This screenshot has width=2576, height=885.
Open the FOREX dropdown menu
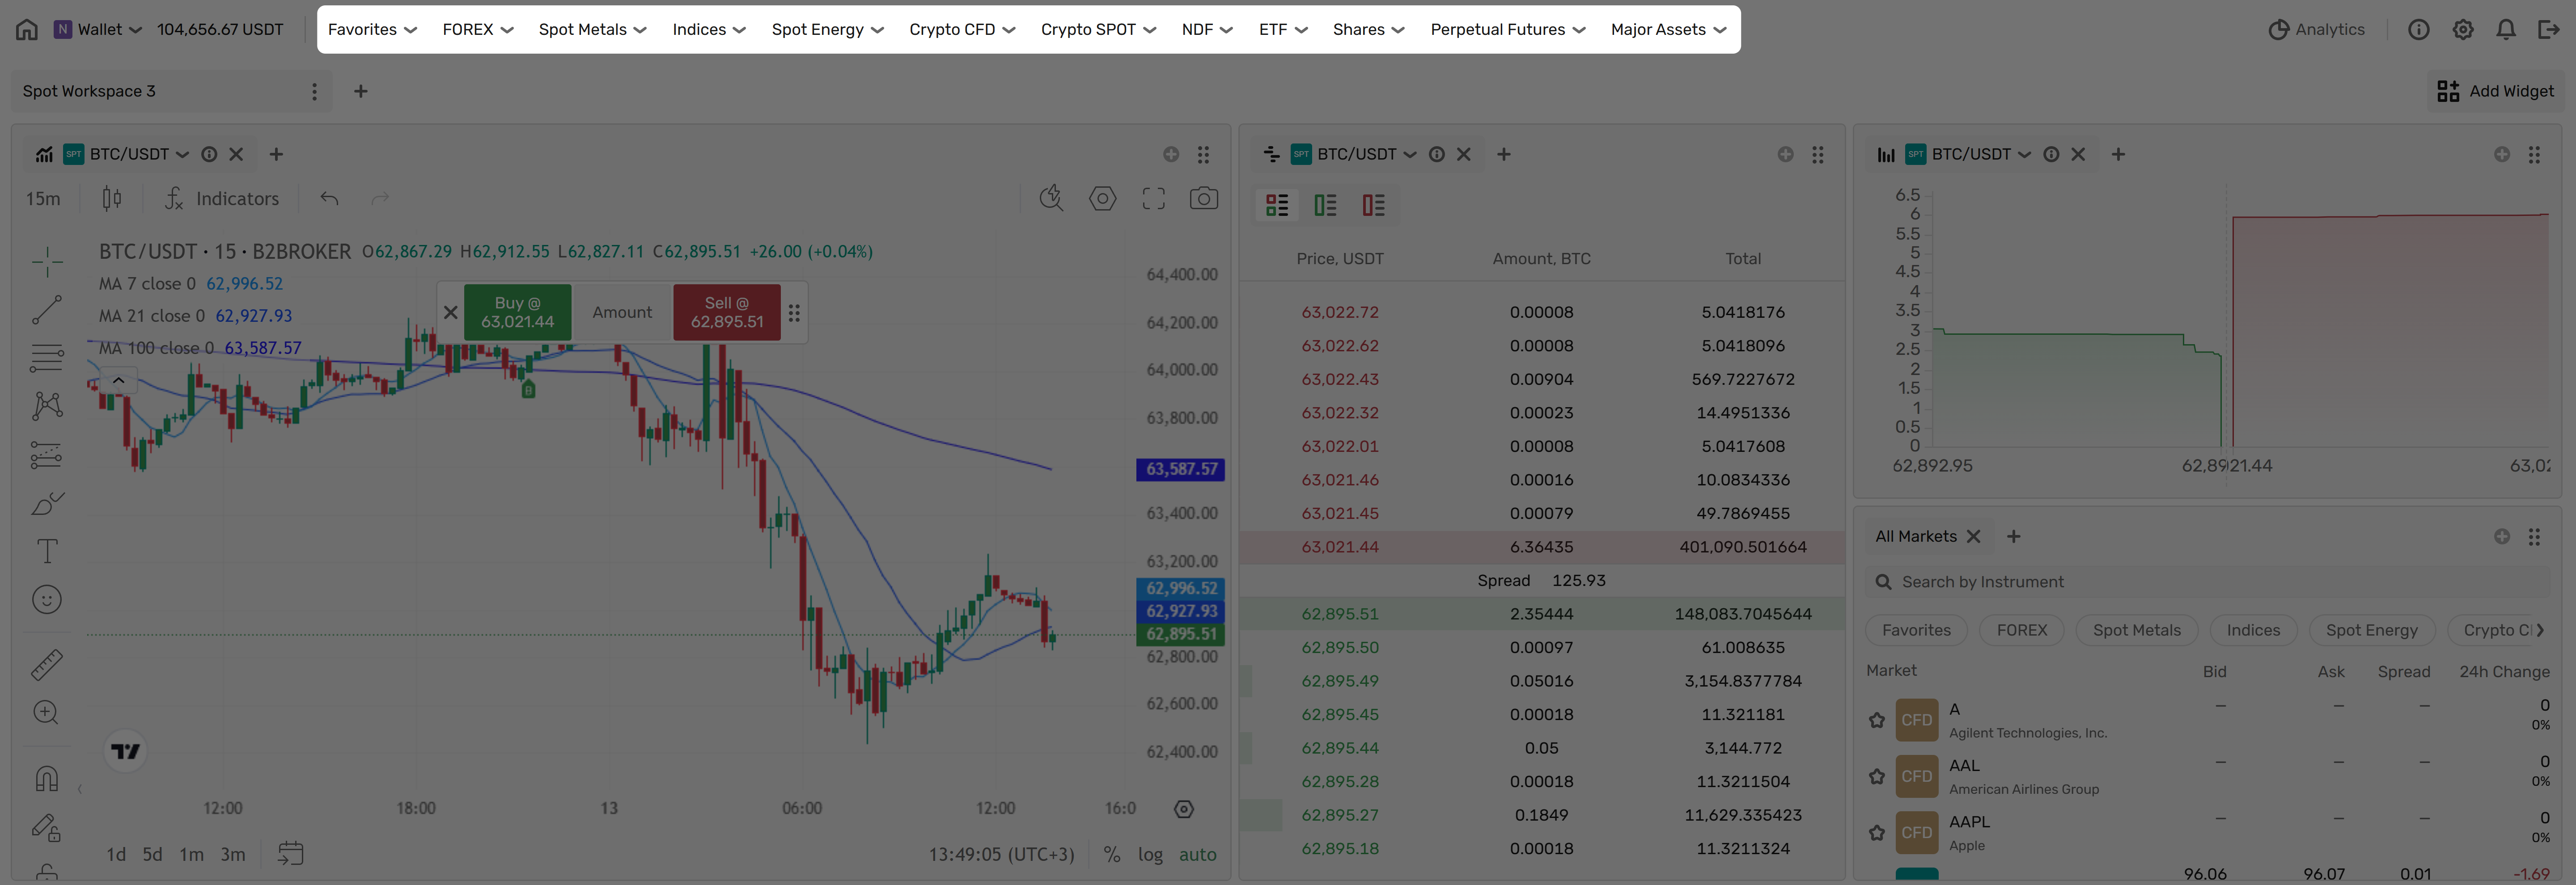[x=478, y=29]
